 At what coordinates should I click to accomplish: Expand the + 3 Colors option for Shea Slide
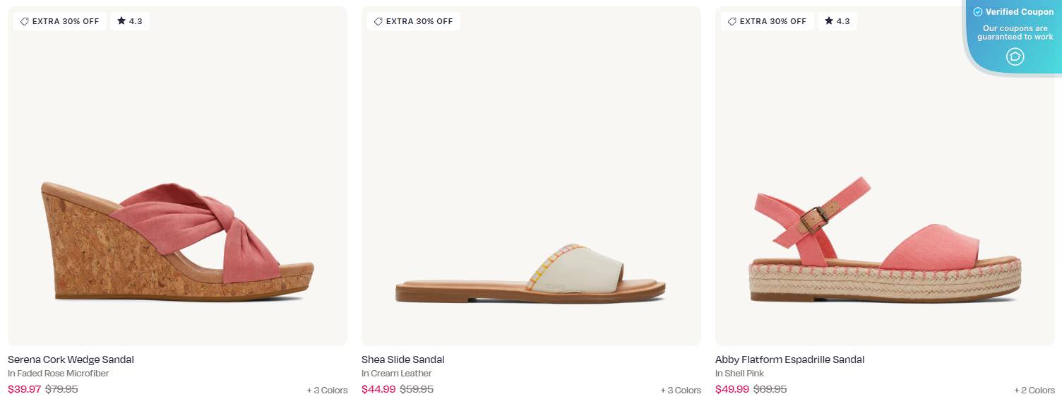tap(680, 390)
